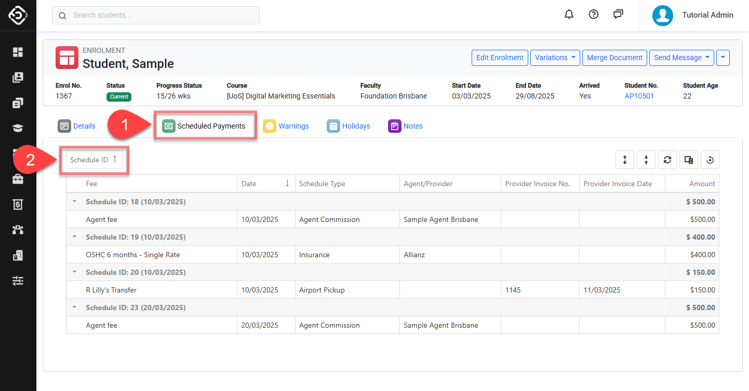Click the graduation cap sidebar icon
Screen dimensions: 749x391
(x=18, y=128)
